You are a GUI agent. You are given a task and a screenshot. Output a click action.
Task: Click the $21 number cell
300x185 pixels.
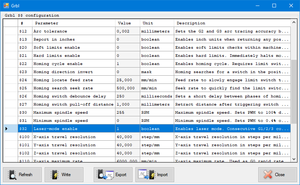[x=25, y=55]
